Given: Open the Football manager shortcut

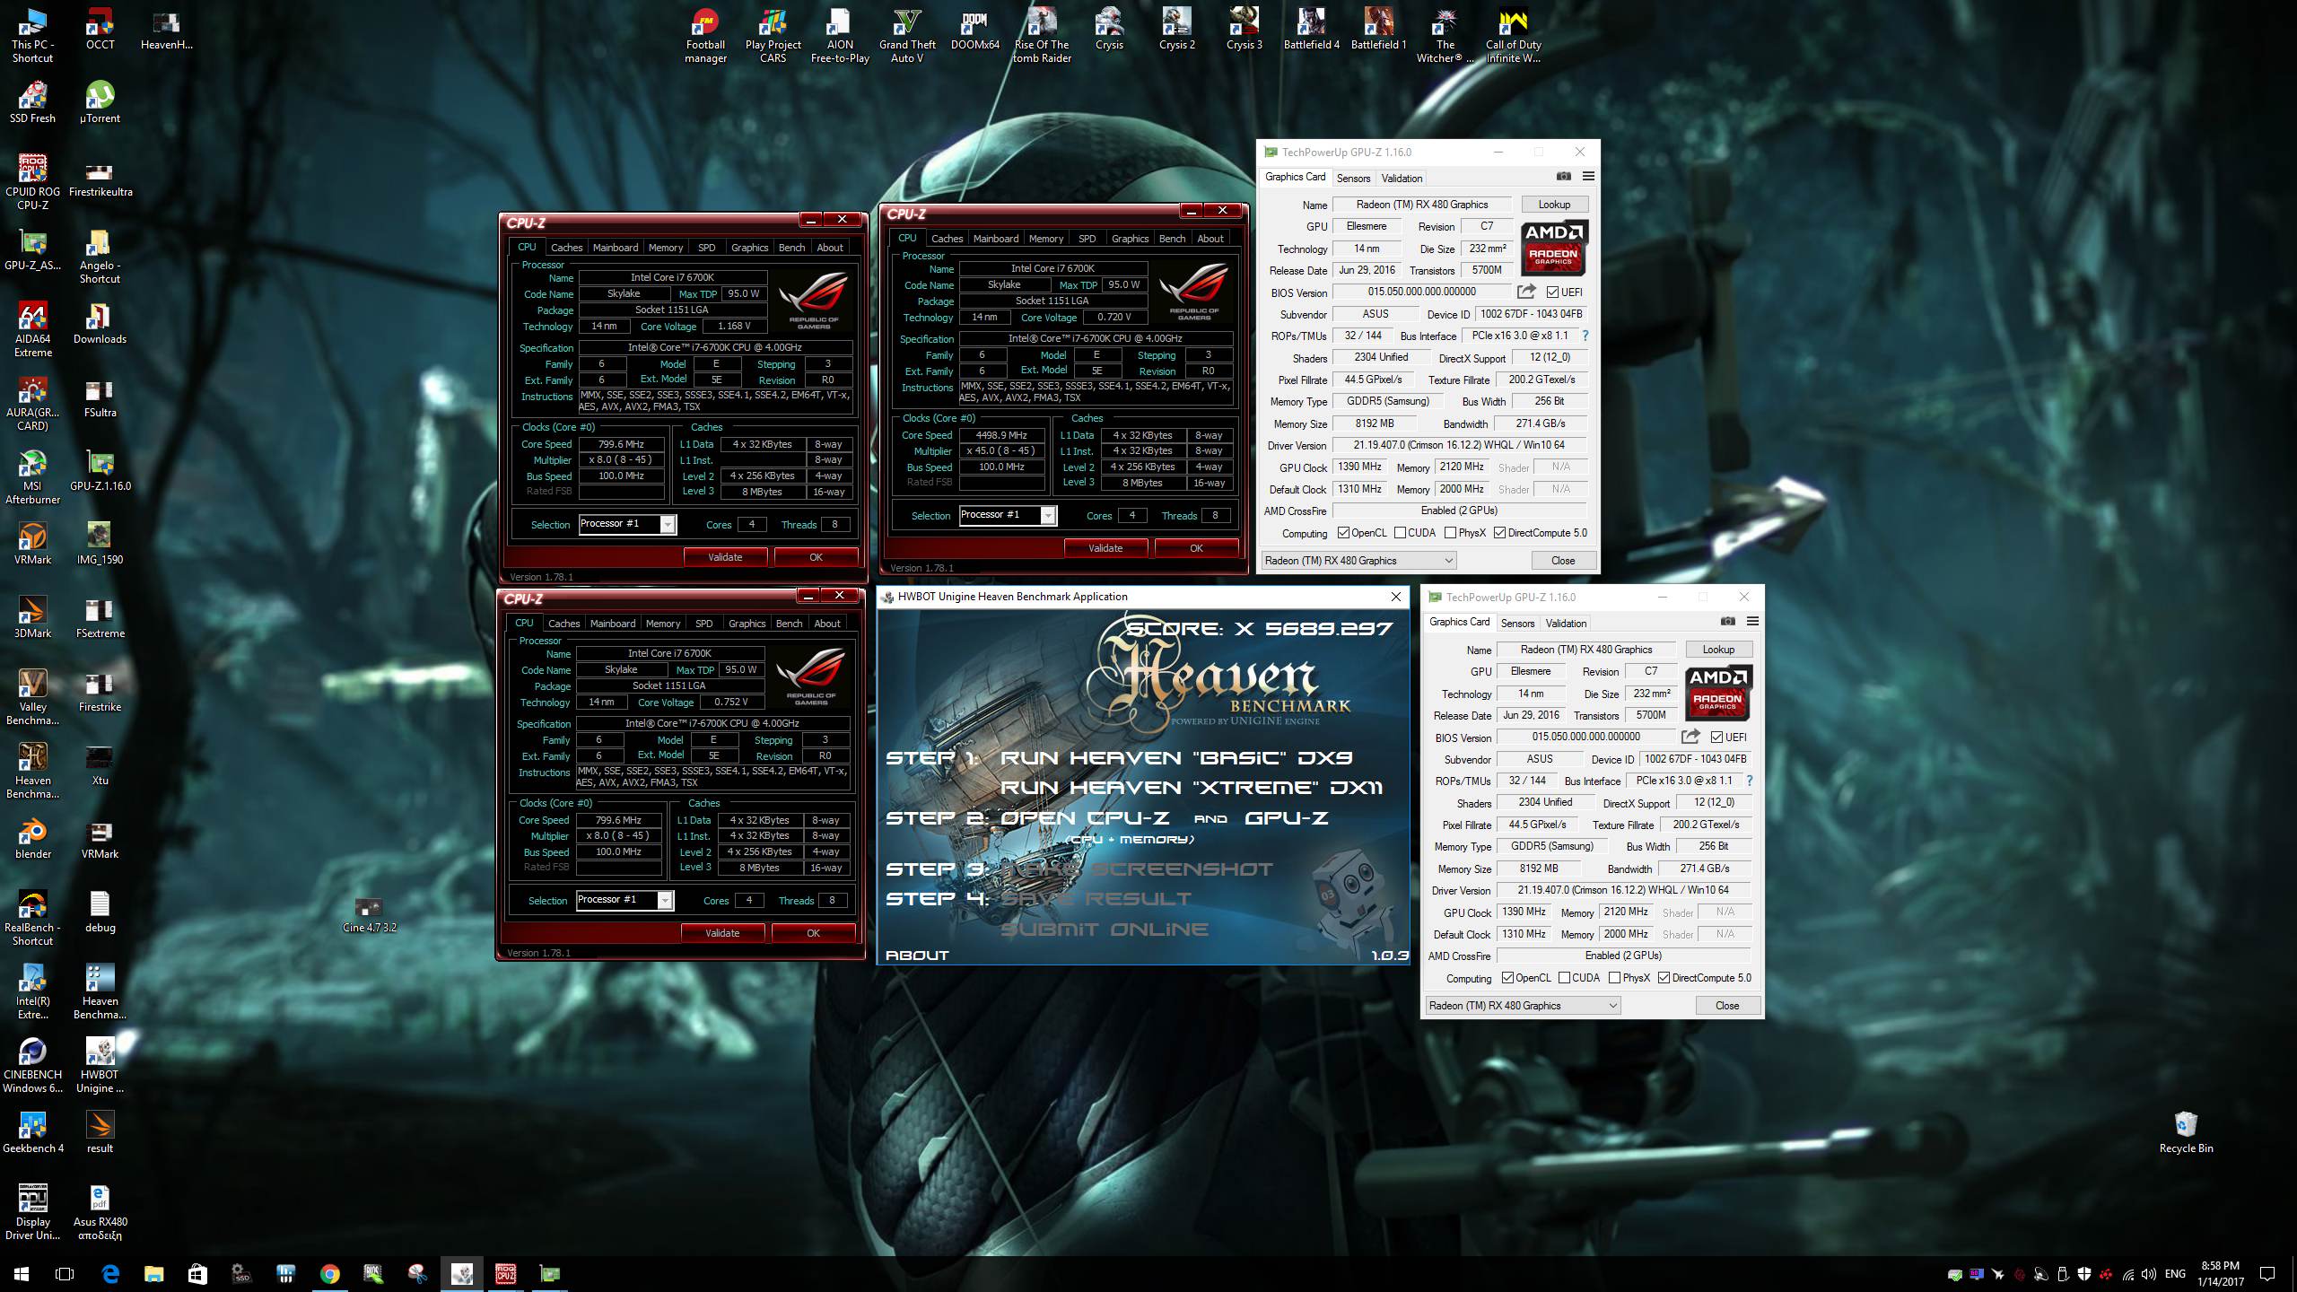Looking at the screenshot, I should pyautogui.click(x=706, y=36).
